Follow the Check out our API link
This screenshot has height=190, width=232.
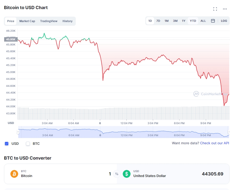214,143
